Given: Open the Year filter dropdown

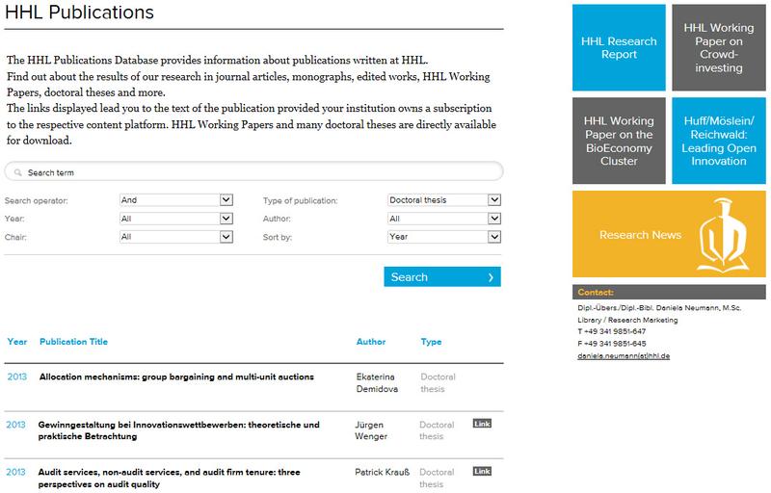Looking at the screenshot, I should [x=176, y=219].
